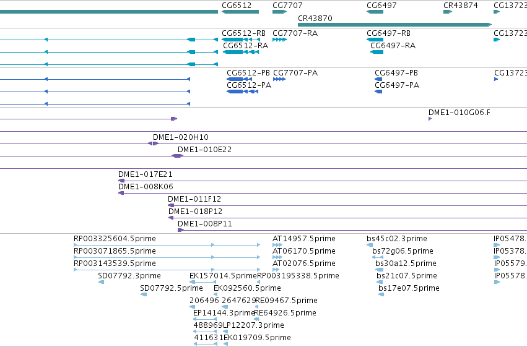Click protein CG6512-PB
Viewport: 527px width, 347px height.
tap(239, 79)
